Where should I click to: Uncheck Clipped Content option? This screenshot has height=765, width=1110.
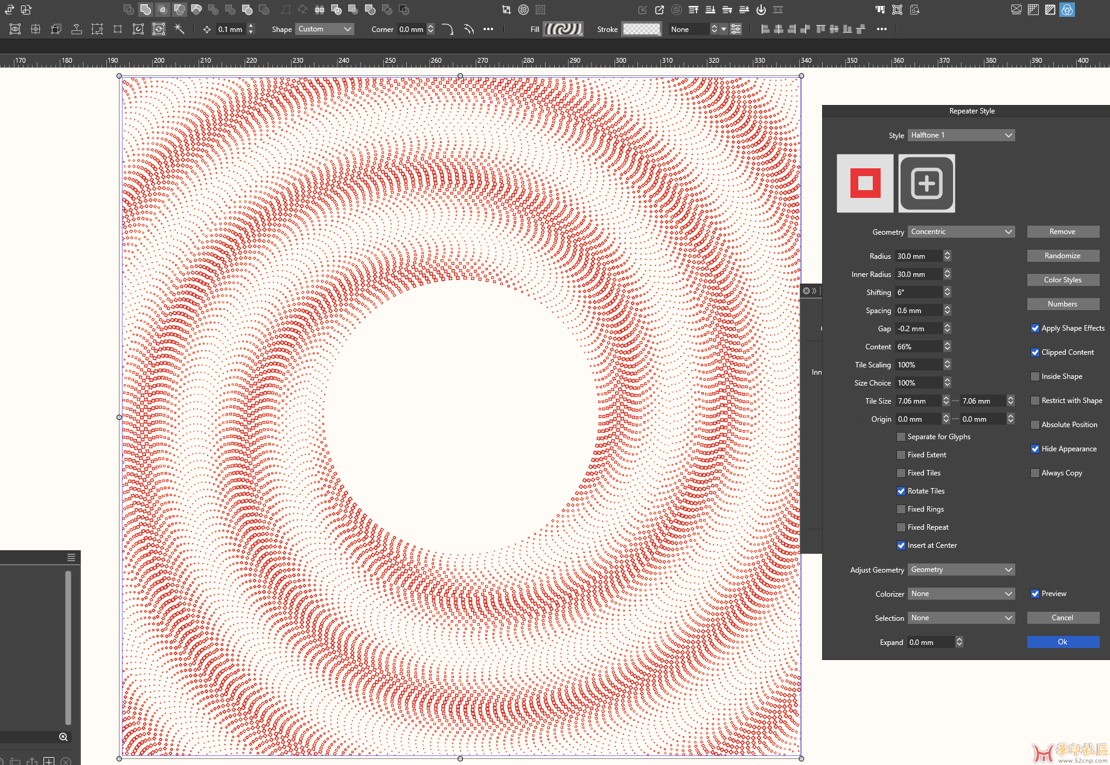click(x=1035, y=352)
